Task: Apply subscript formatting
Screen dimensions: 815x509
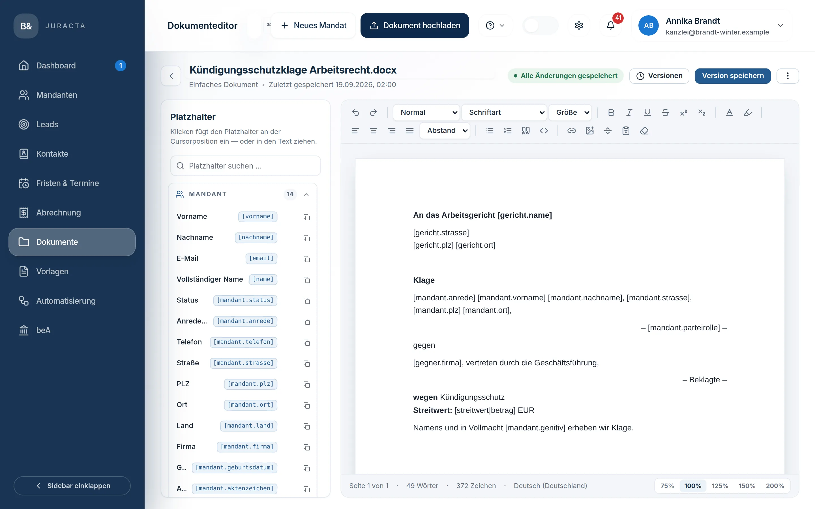Action: tap(702, 113)
